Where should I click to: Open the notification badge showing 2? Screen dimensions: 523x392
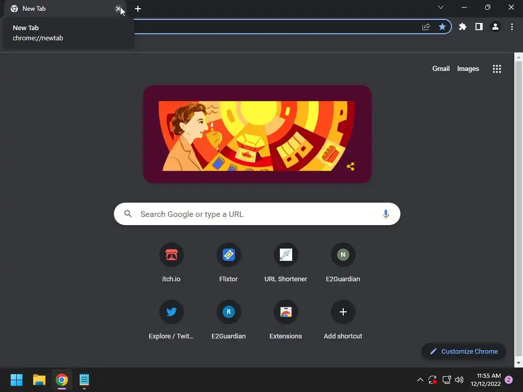(x=509, y=380)
